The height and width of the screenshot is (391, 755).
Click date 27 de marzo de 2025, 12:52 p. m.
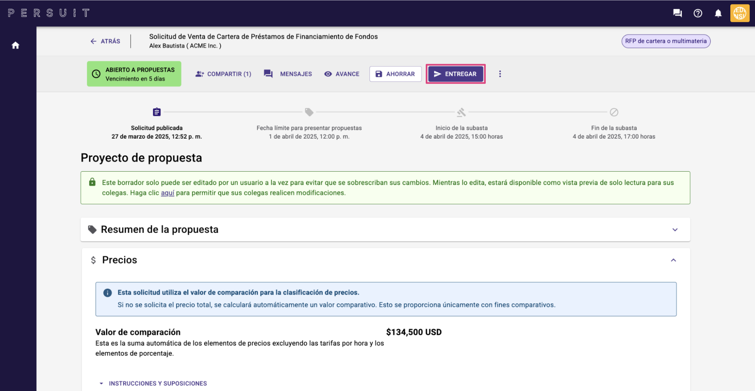coord(157,136)
